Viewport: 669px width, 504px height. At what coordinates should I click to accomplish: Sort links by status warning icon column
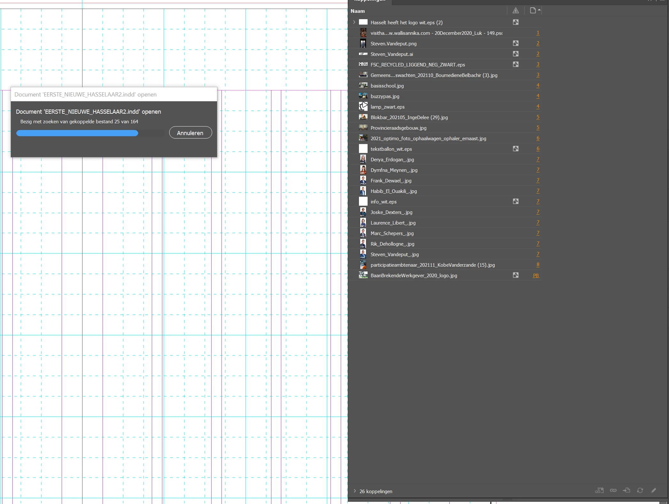(x=516, y=11)
